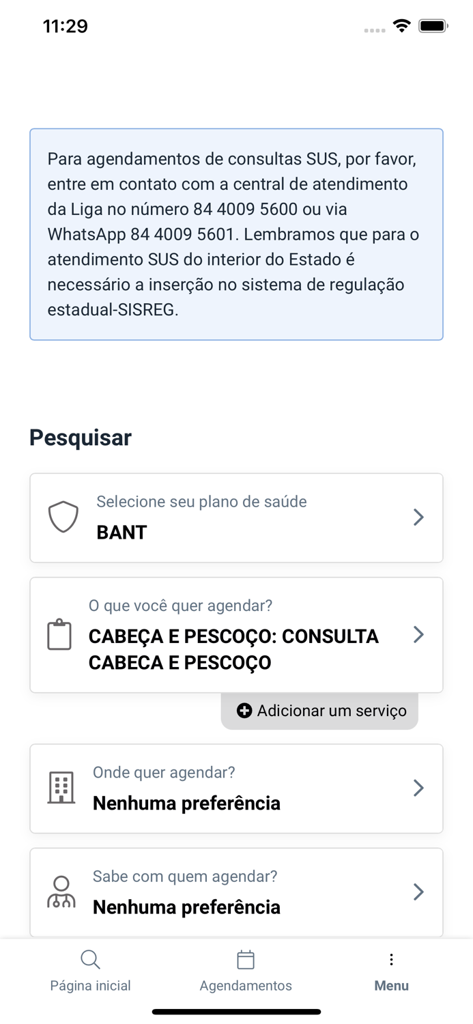Screen dimensions: 473x1024
Task: Click the SUS information notice box
Action: (x=236, y=233)
